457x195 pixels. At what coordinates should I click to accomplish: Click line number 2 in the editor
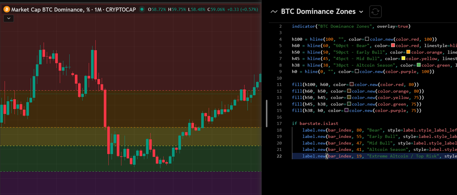(280, 26)
